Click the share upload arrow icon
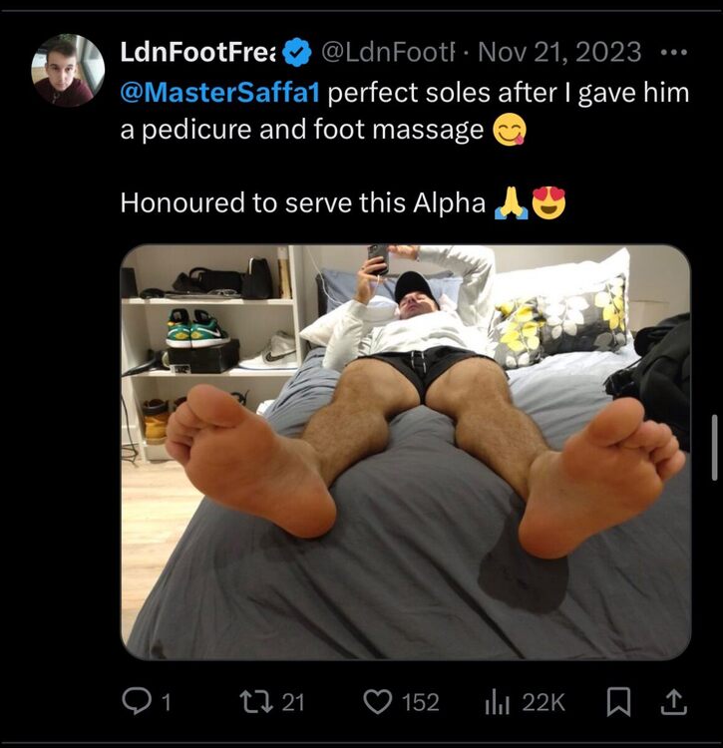723x748 pixels. (674, 702)
